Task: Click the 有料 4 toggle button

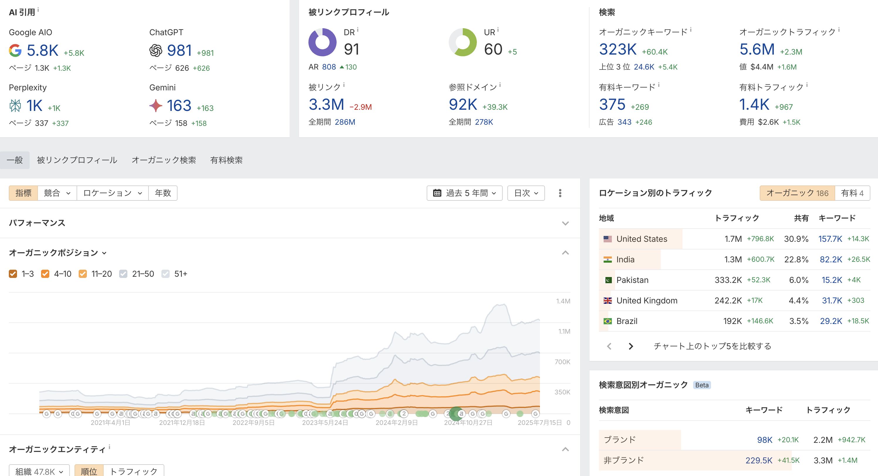Action: tap(852, 193)
